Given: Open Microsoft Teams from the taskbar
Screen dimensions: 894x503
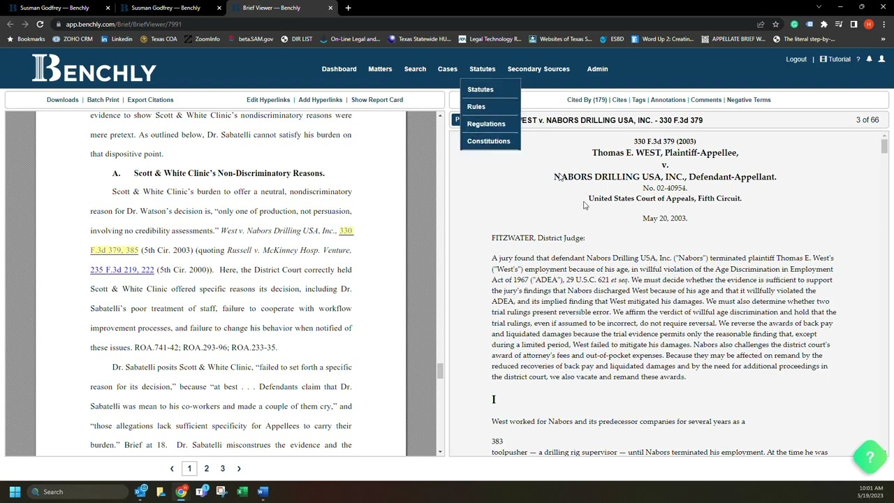Looking at the screenshot, I should pyautogui.click(x=201, y=492).
